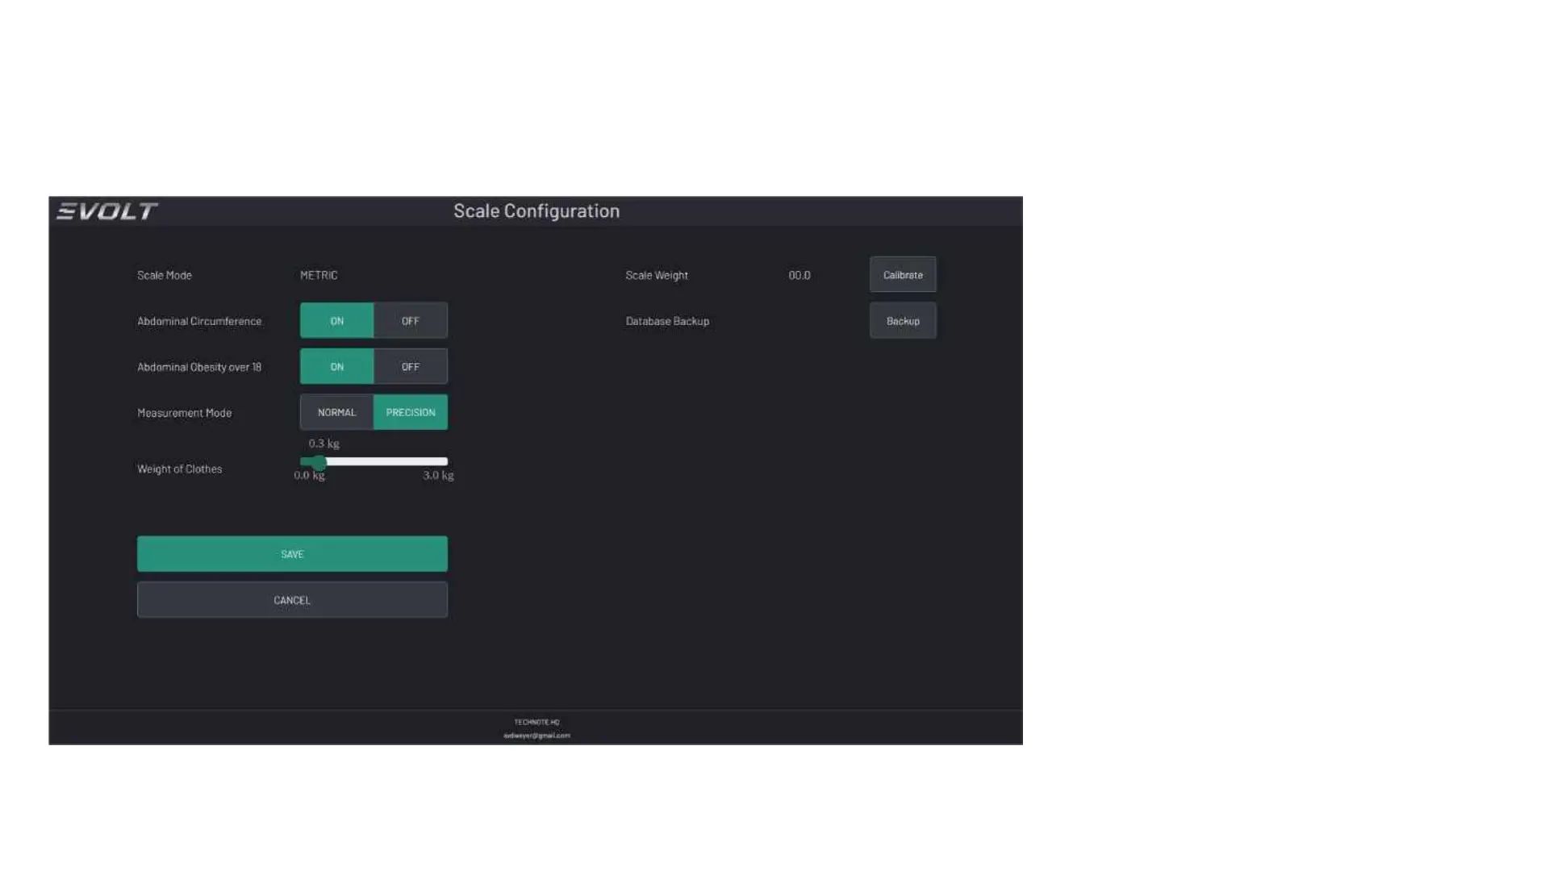
Task: Click the Scale Mode label
Action: (x=165, y=275)
